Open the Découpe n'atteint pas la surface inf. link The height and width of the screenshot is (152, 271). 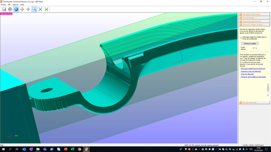tap(253, 69)
